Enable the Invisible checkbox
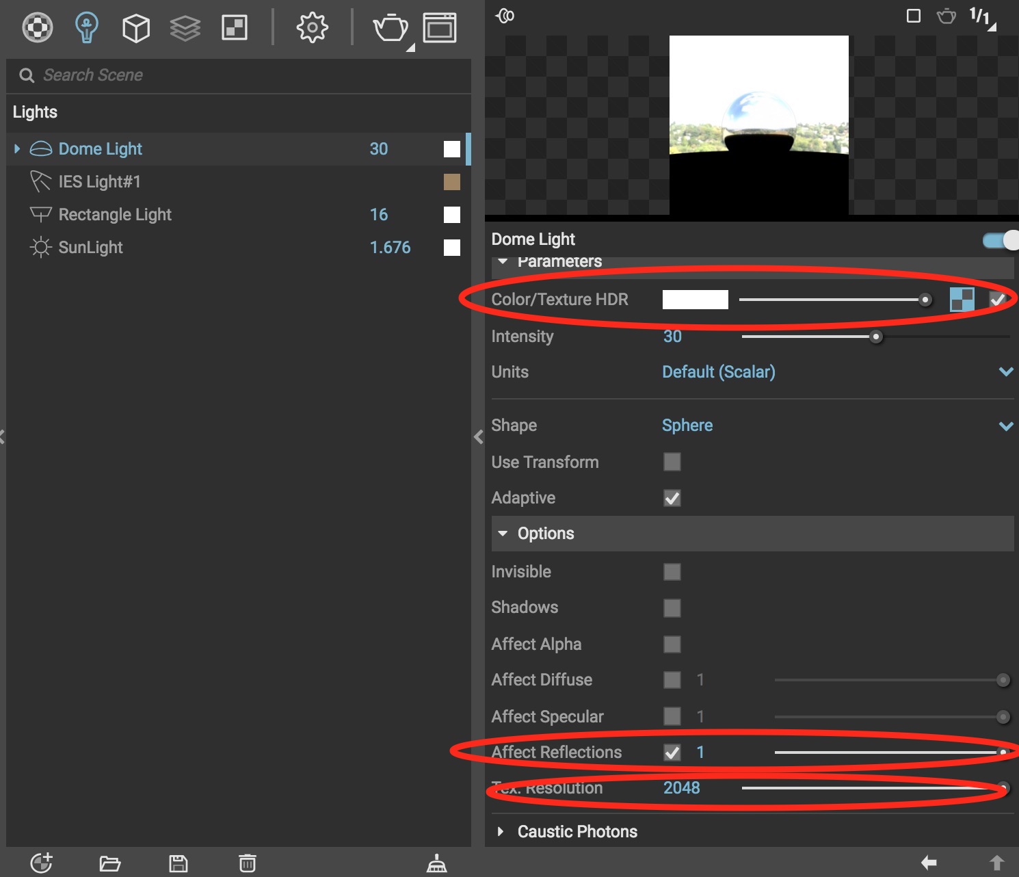Viewport: 1019px width, 877px height. (x=672, y=572)
